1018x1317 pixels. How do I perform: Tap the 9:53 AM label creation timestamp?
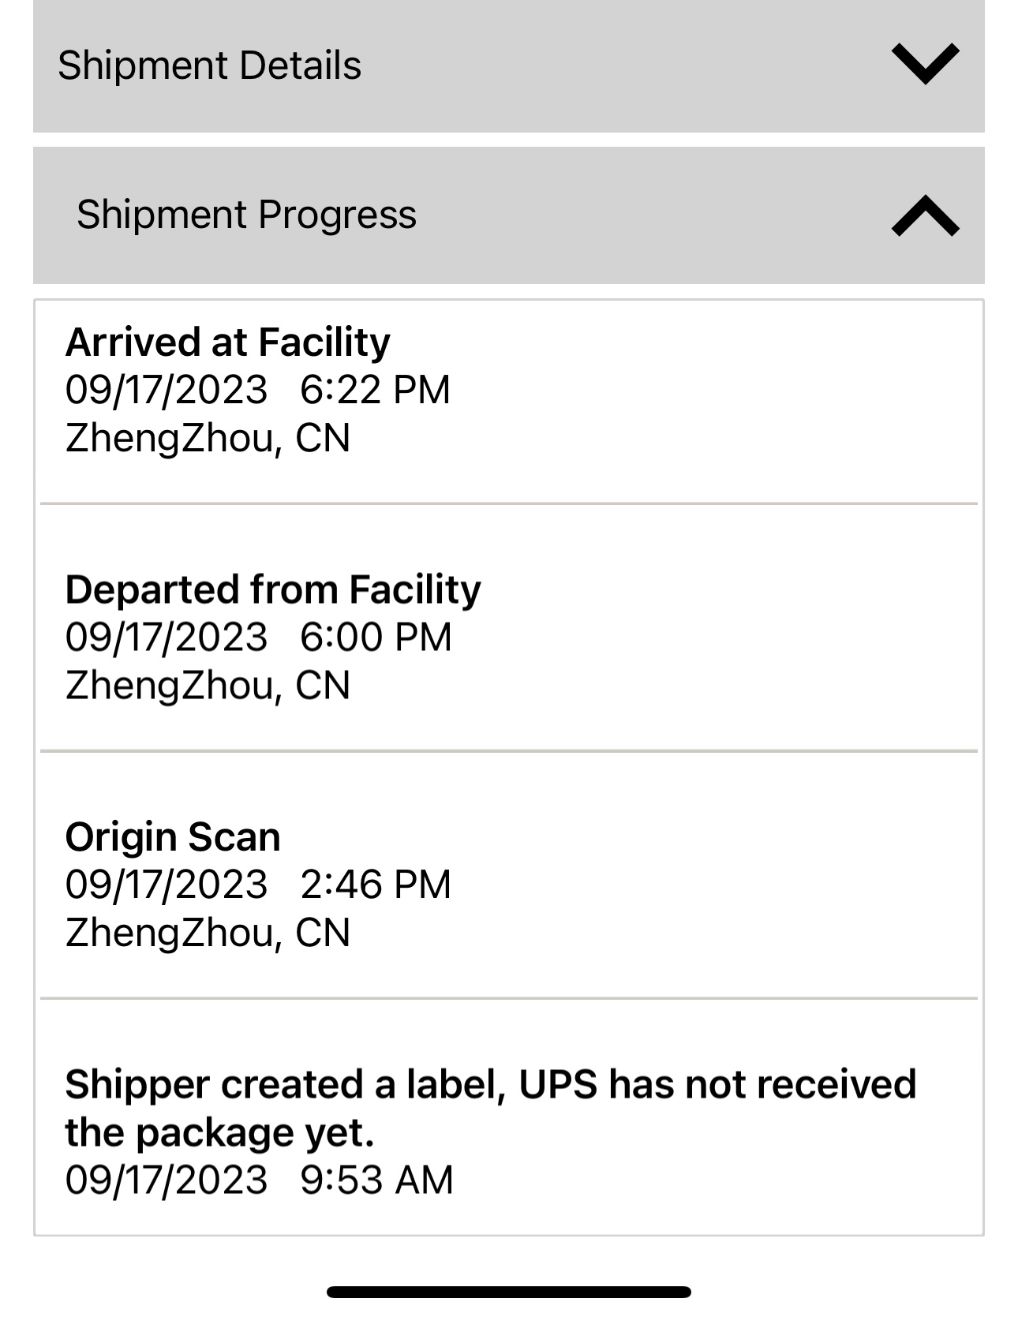pyautogui.click(x=376, y=1180)
